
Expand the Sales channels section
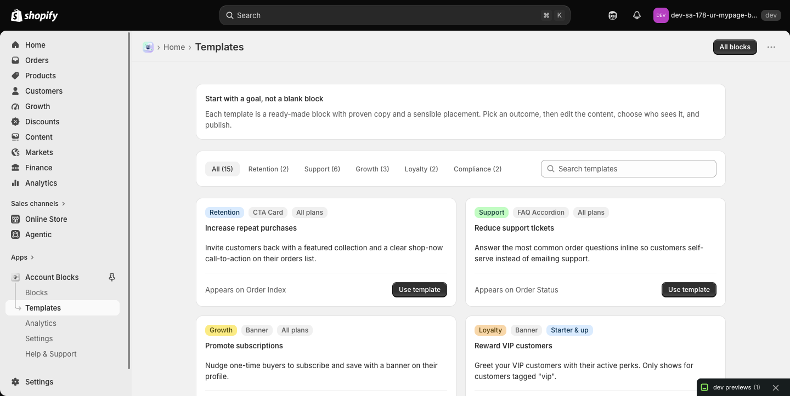point(38,203)
